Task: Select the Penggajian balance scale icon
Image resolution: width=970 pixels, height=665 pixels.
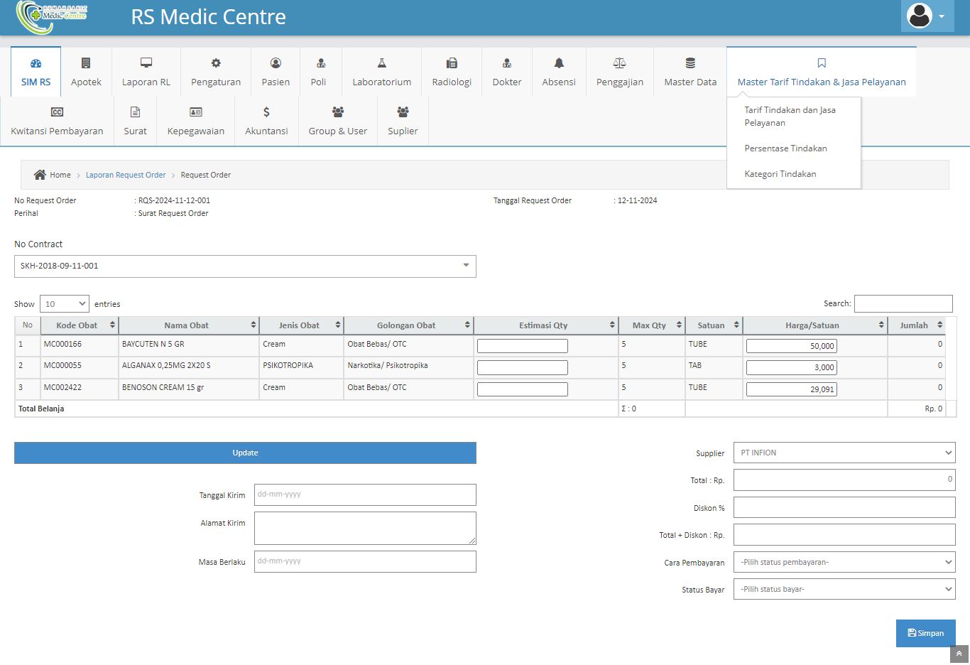Action: click(619, 63)
